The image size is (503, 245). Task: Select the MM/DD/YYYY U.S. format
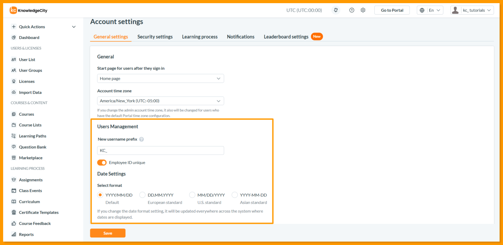pyautogui.click(x=192, y=195)
